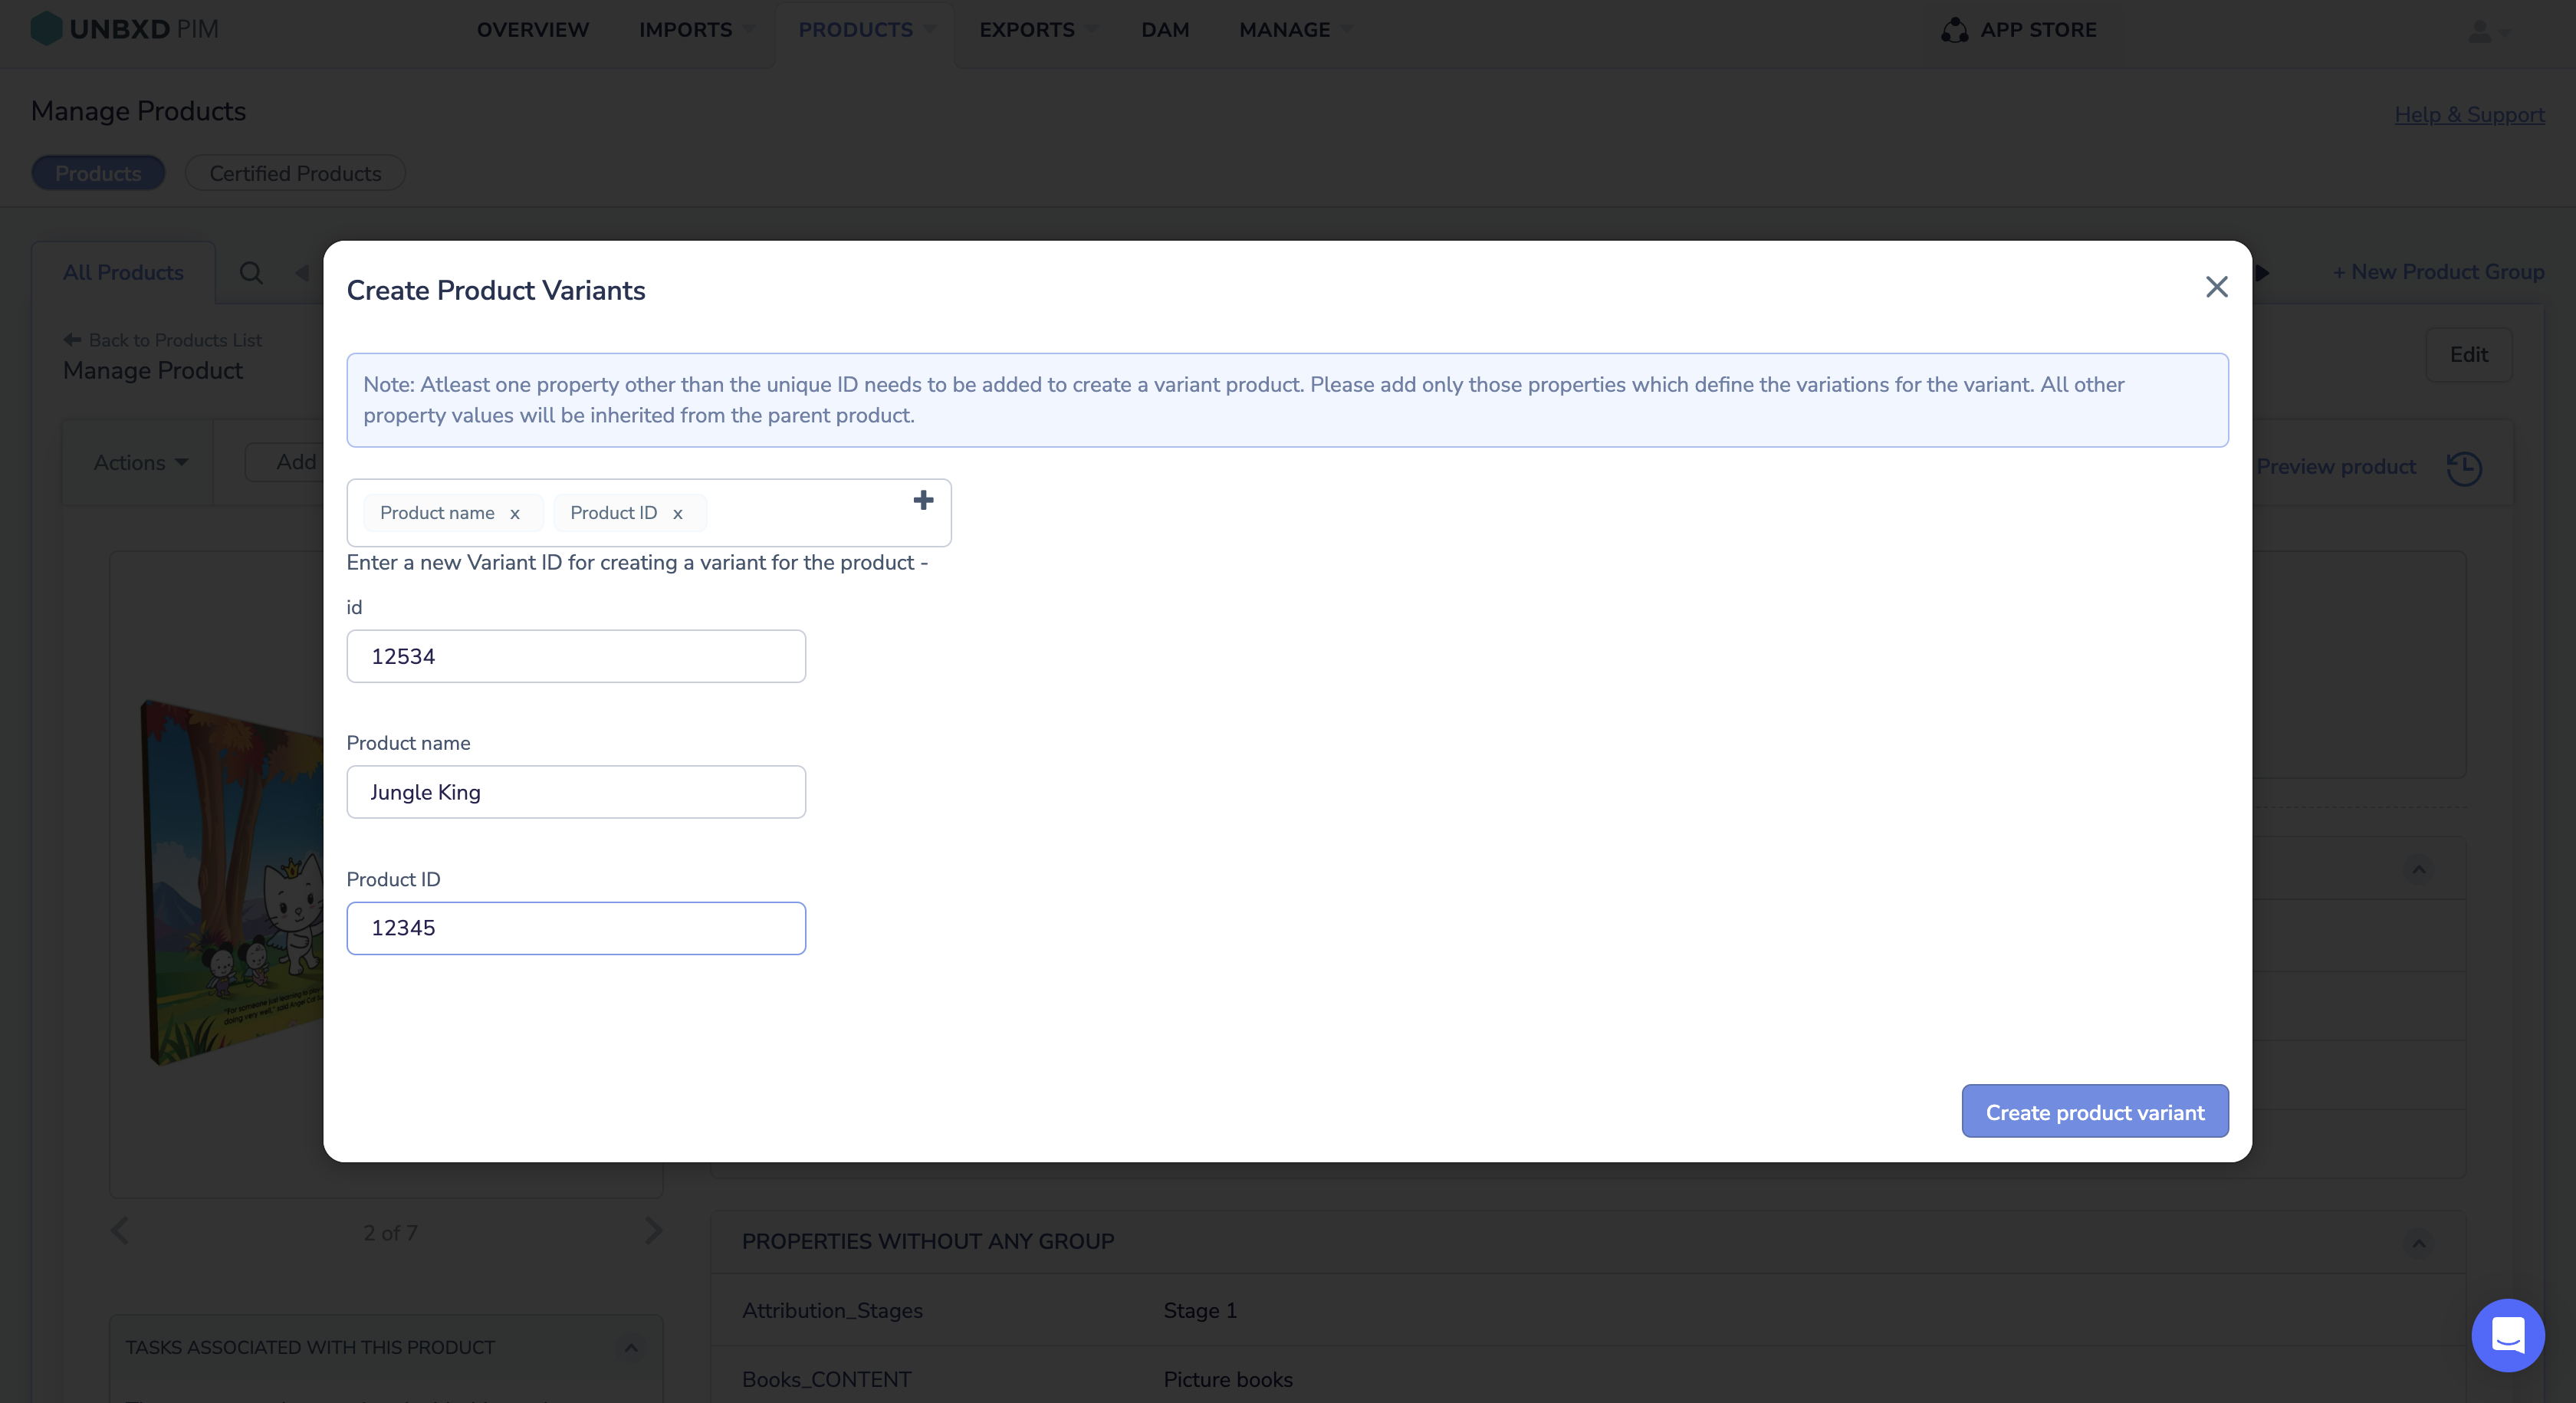Viewport: 2576px width, 1403px height.
Task: Click the product book cover image
Action: [x=232, y=883]
